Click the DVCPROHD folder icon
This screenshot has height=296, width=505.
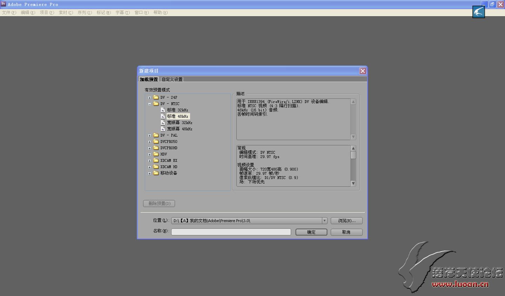pyautogui.click(x=156, y=148)
